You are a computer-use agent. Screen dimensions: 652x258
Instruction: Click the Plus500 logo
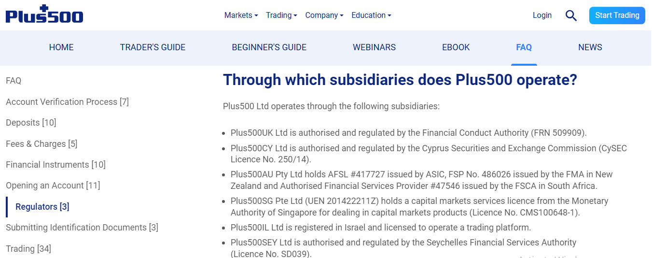pyautogui.click(x=44, y=15)
